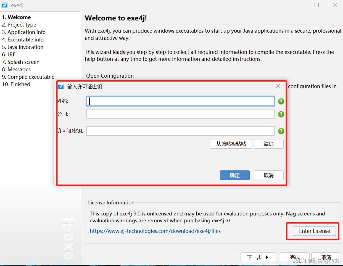Click the help icon beside the 许可证密钥 field
Image resolution: width=343 pixels, height=266 pixels.
[x=281, y=131]
